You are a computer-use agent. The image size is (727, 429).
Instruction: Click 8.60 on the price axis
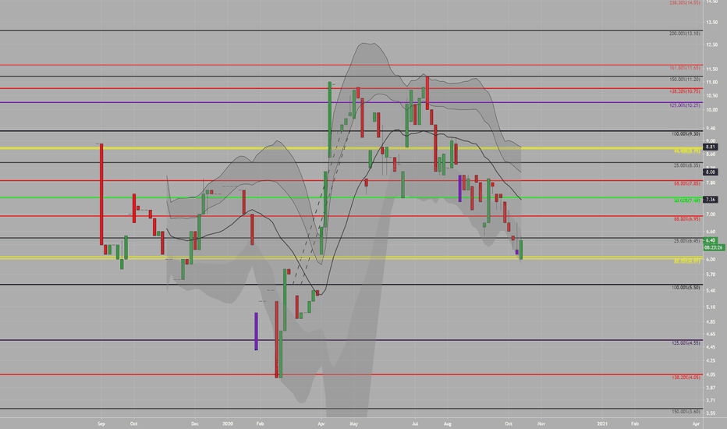(711, 154)
